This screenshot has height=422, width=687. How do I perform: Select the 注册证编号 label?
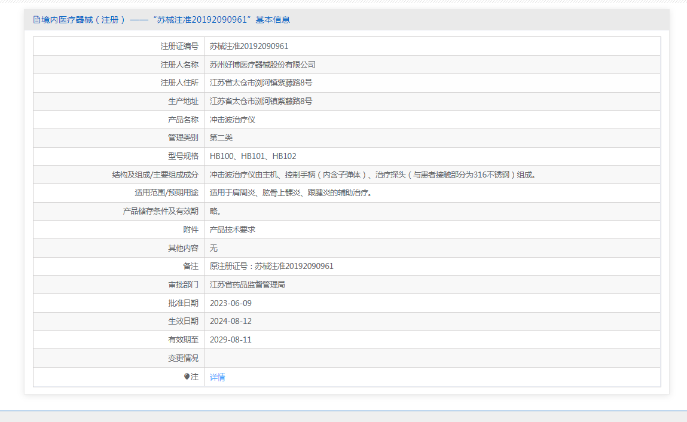click(179, 46)
